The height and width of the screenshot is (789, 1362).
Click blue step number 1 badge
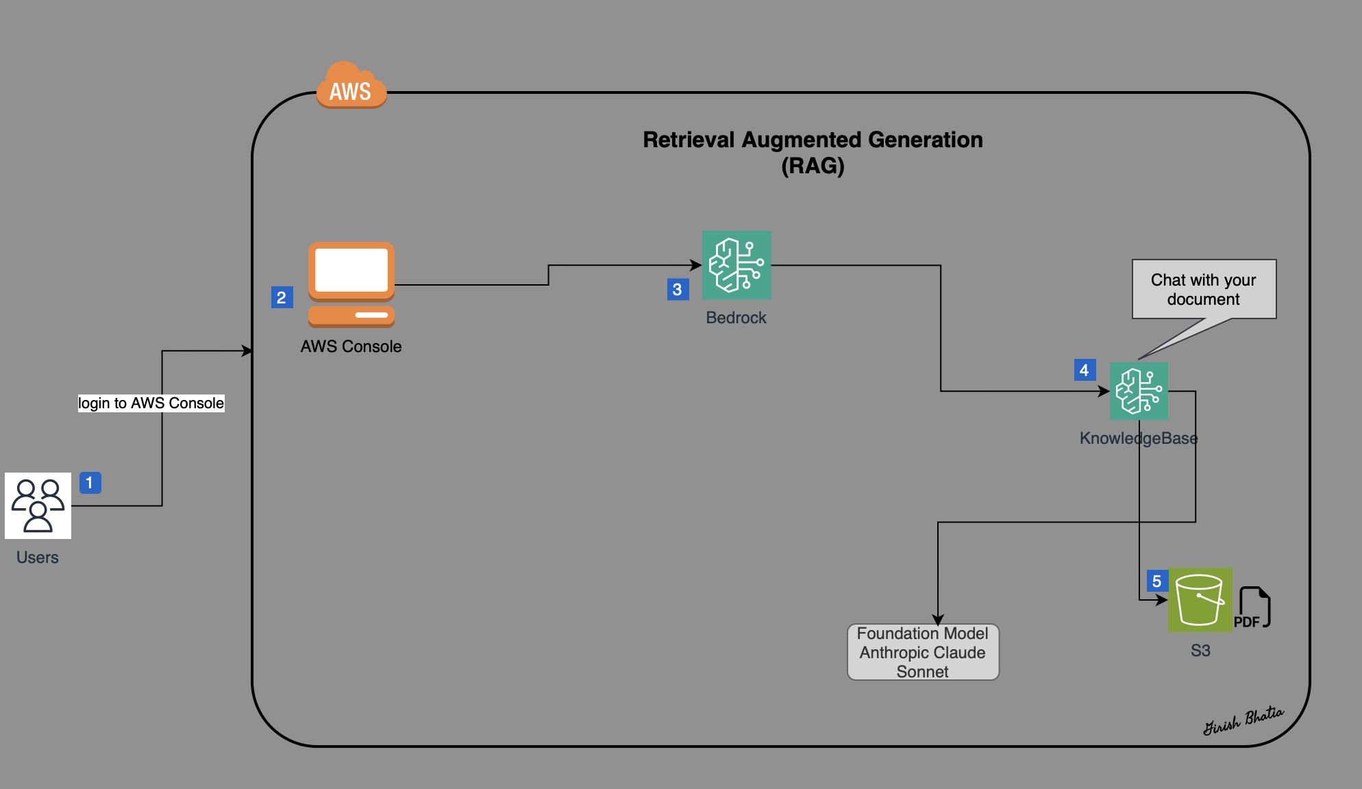coord(90,483)
